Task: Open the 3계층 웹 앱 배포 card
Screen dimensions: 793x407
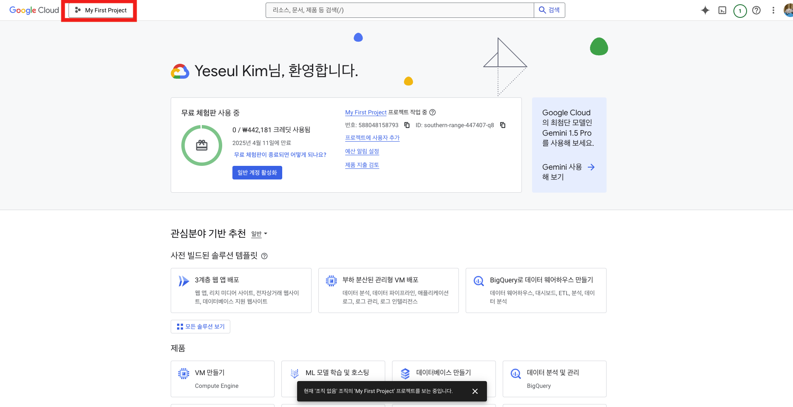Action: click(x=241, y=290)
